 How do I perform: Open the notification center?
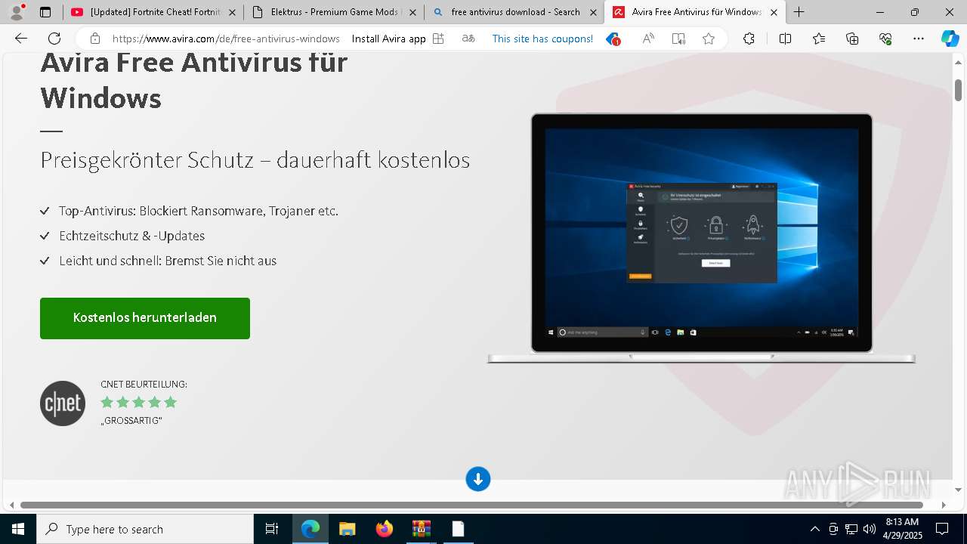tap(942, 529)
